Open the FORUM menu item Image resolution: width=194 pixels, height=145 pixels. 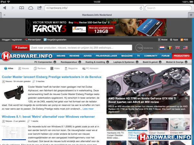(x=166, y=56)
